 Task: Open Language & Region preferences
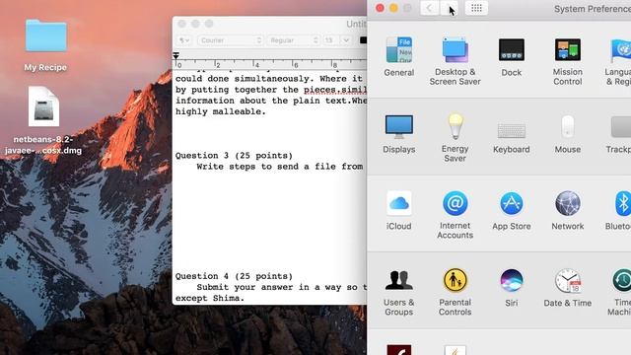pos(618,61)
